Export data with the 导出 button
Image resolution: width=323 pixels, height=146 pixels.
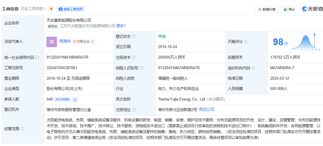[289, 9]
